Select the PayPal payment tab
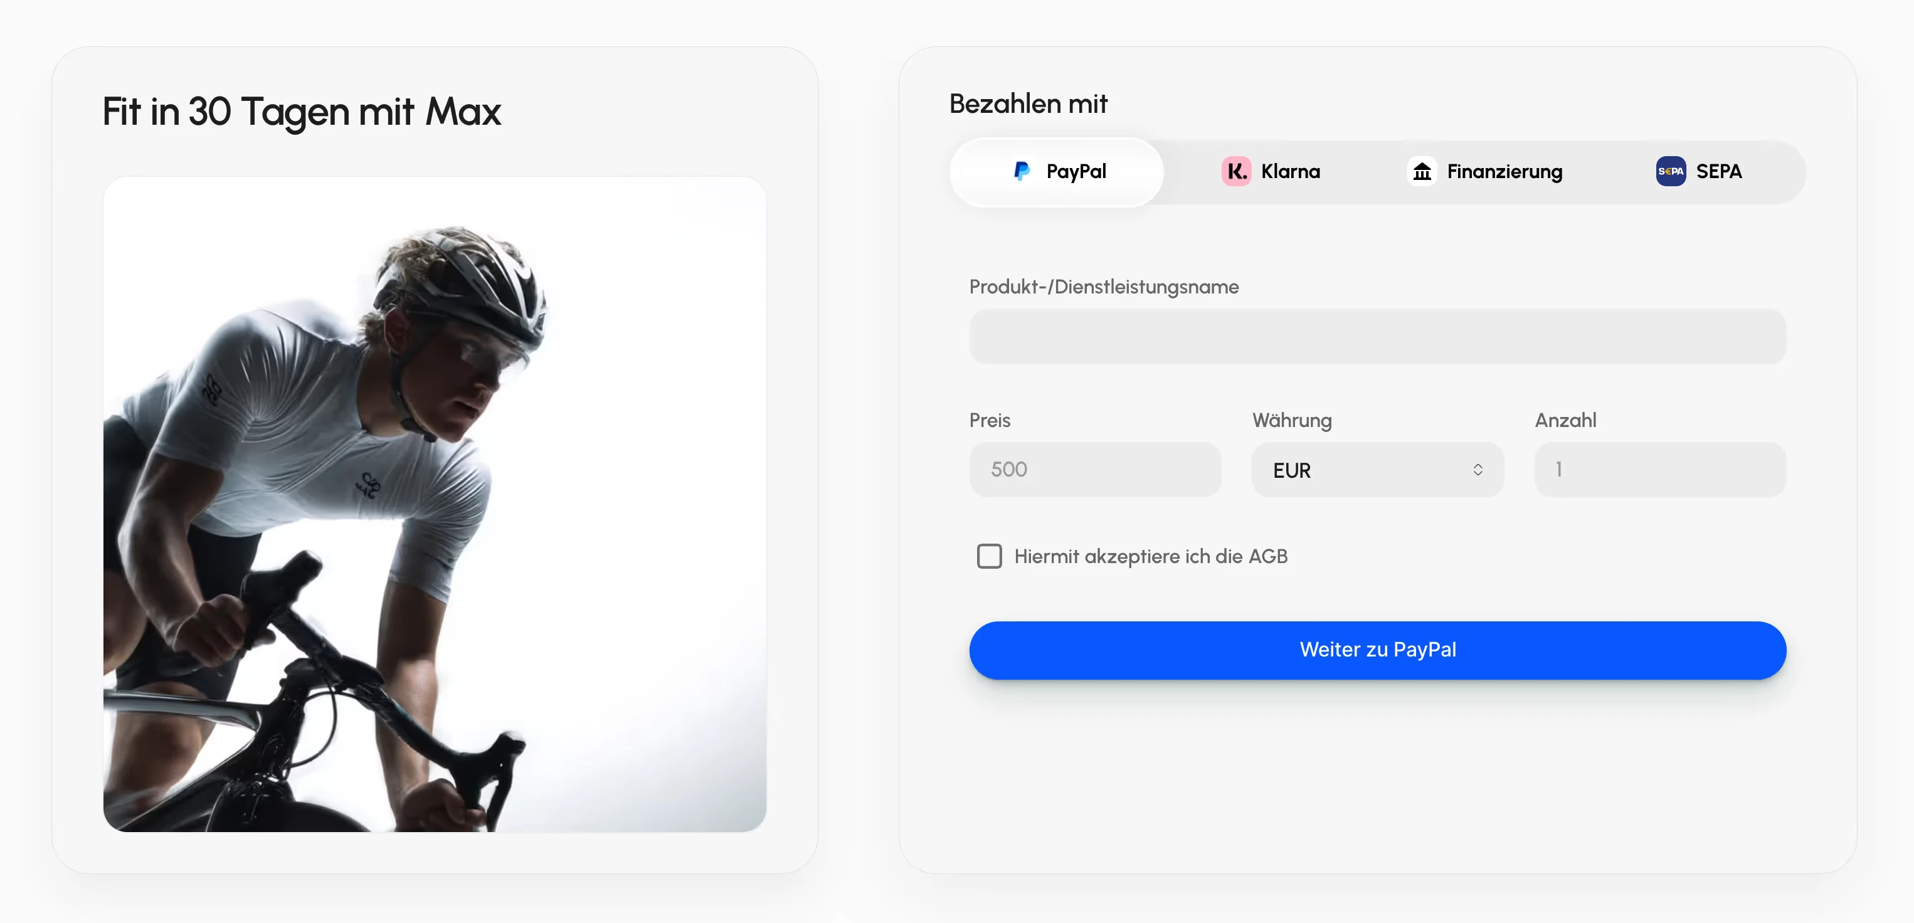Image resolution: width=1914 pixels, height=923 pixels. pos(1057,172)
